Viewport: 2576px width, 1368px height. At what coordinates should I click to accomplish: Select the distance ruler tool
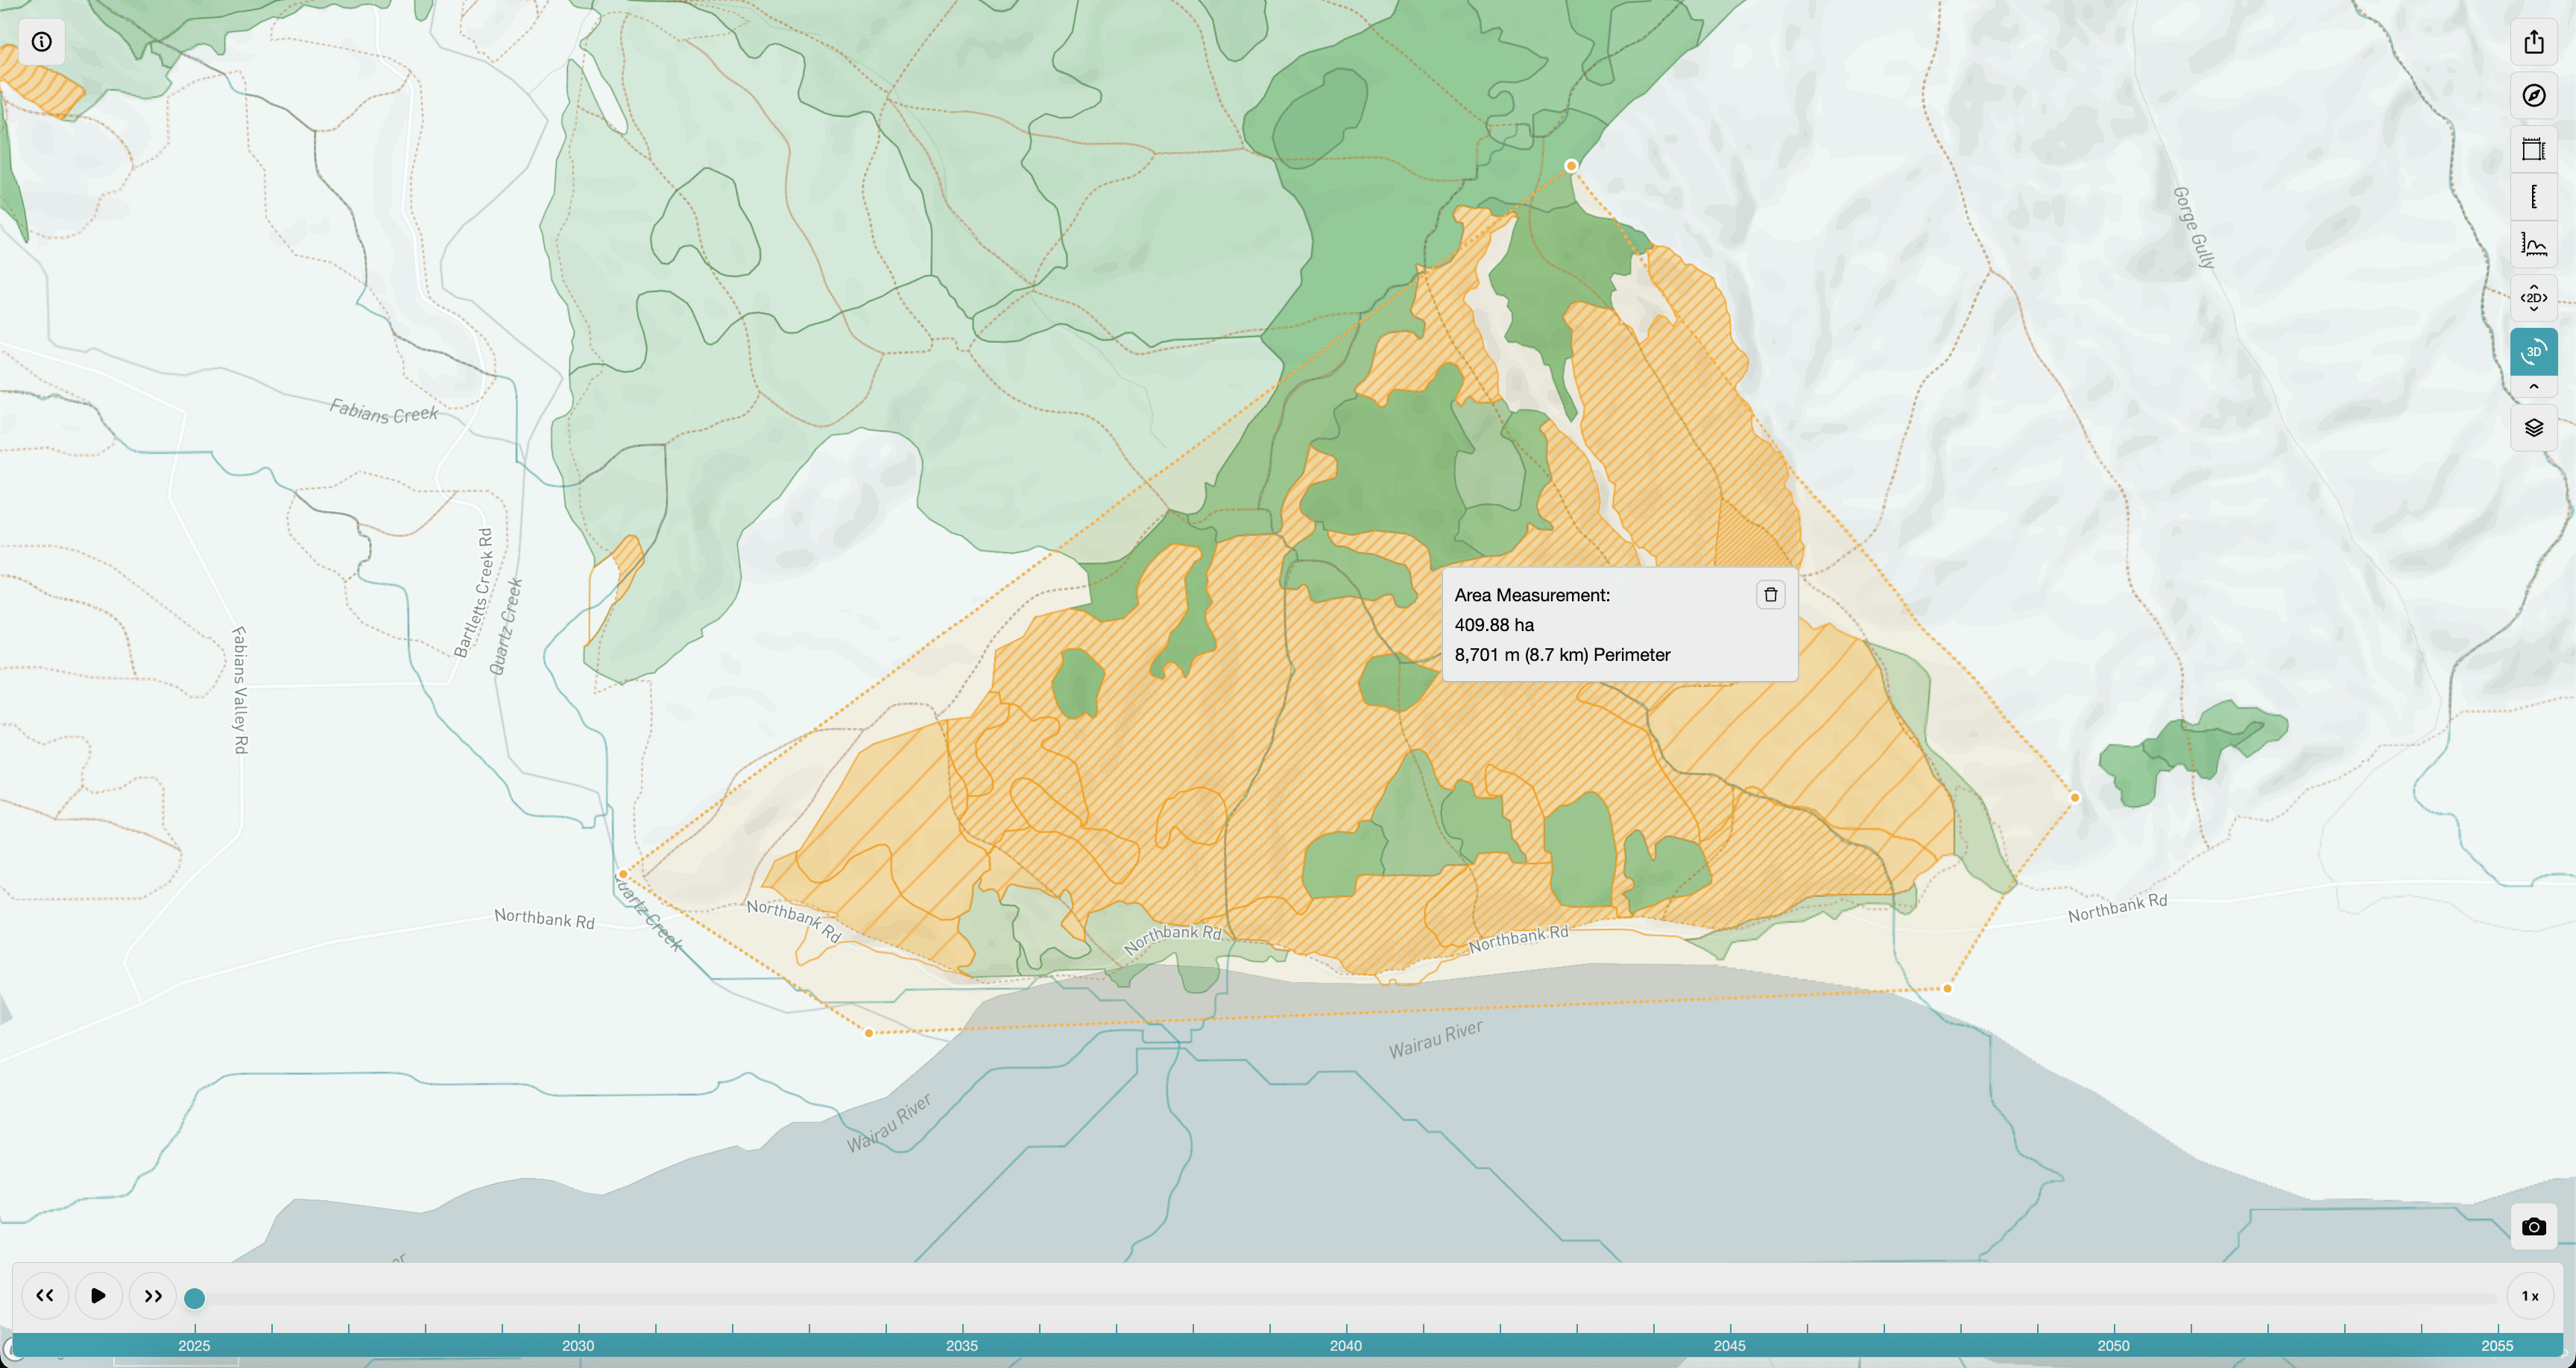(x=2533, y=197)
